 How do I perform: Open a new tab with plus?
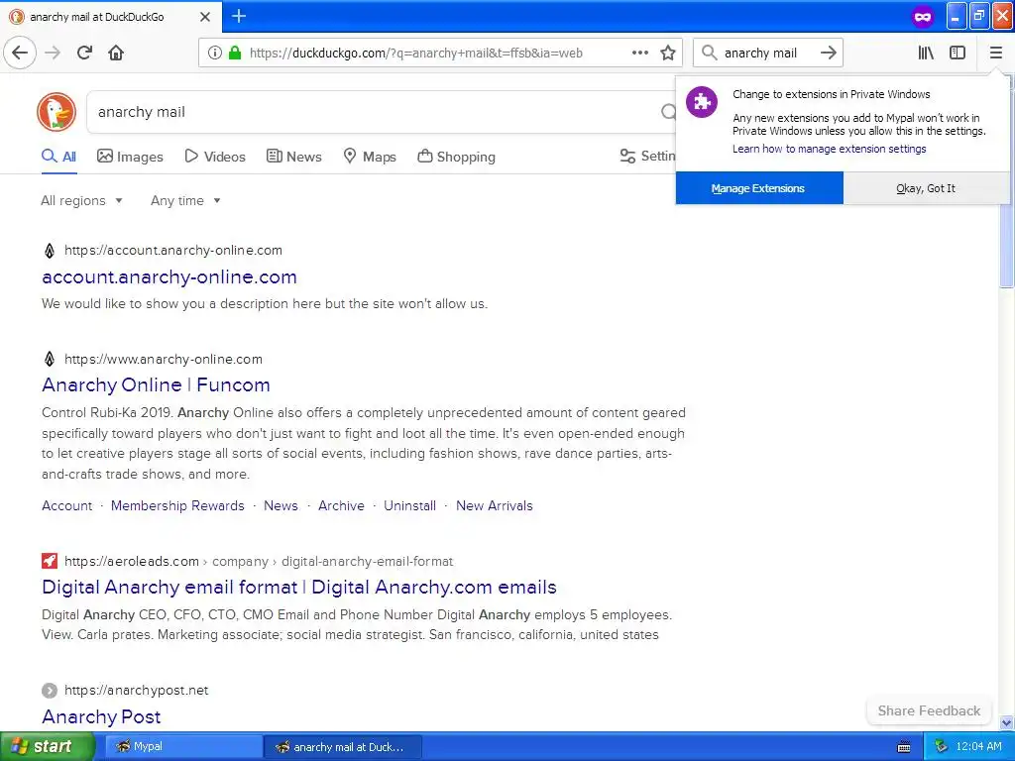point(239,16)
